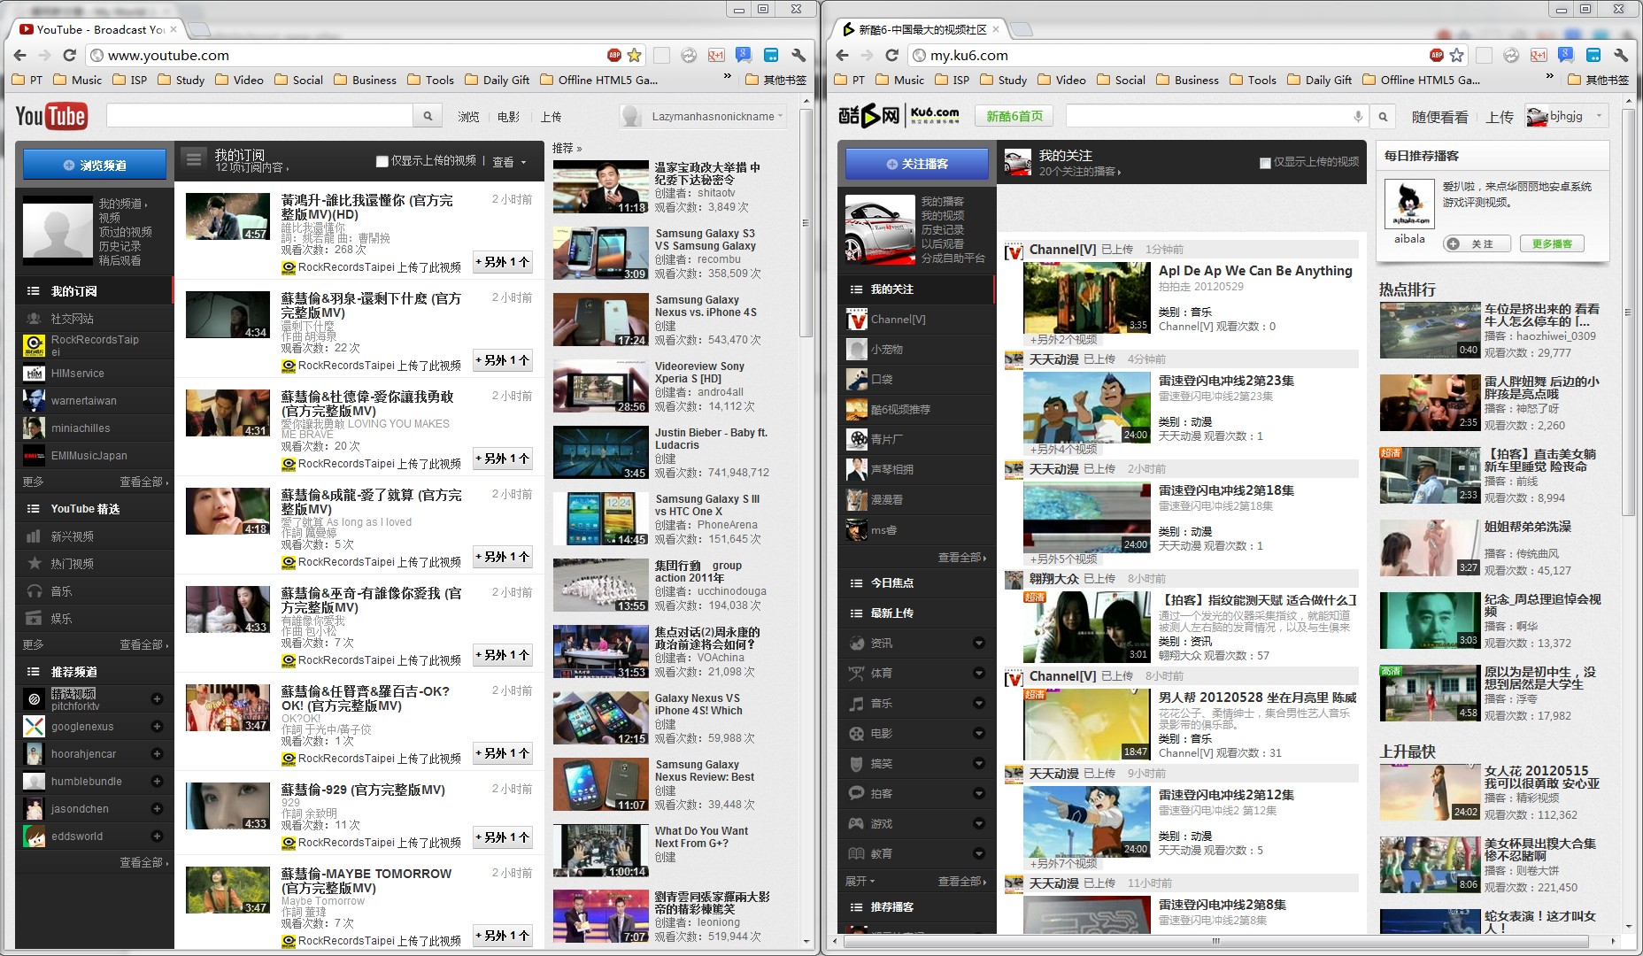Click the Ku6 search input field

[1217, 116]
